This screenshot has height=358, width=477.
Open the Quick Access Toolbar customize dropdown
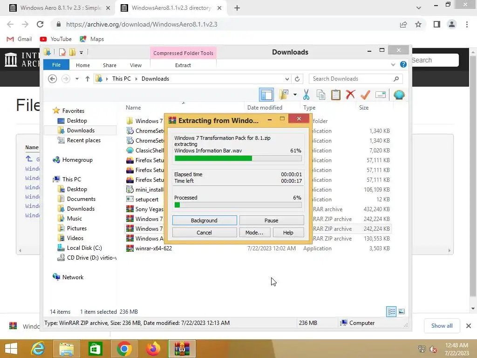click(x=81, y=52)
